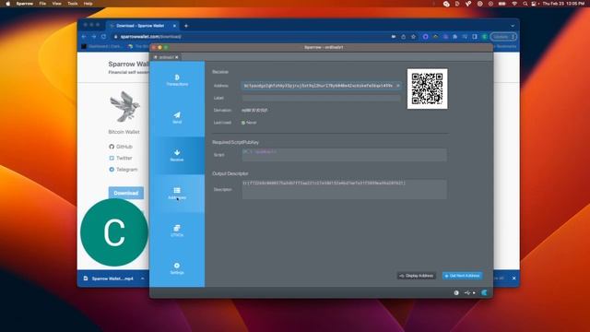The width and height of the screenshot is (590, 332).
Task: Open the Sparrow Wallet .mp4 item in the downloads bar
Action: [x=109, y=279]
